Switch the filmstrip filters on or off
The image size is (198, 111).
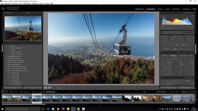pos(196,92)
